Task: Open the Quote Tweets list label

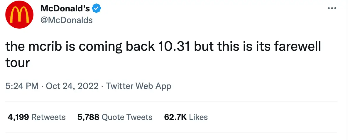Action: click(x=127, y=117)
